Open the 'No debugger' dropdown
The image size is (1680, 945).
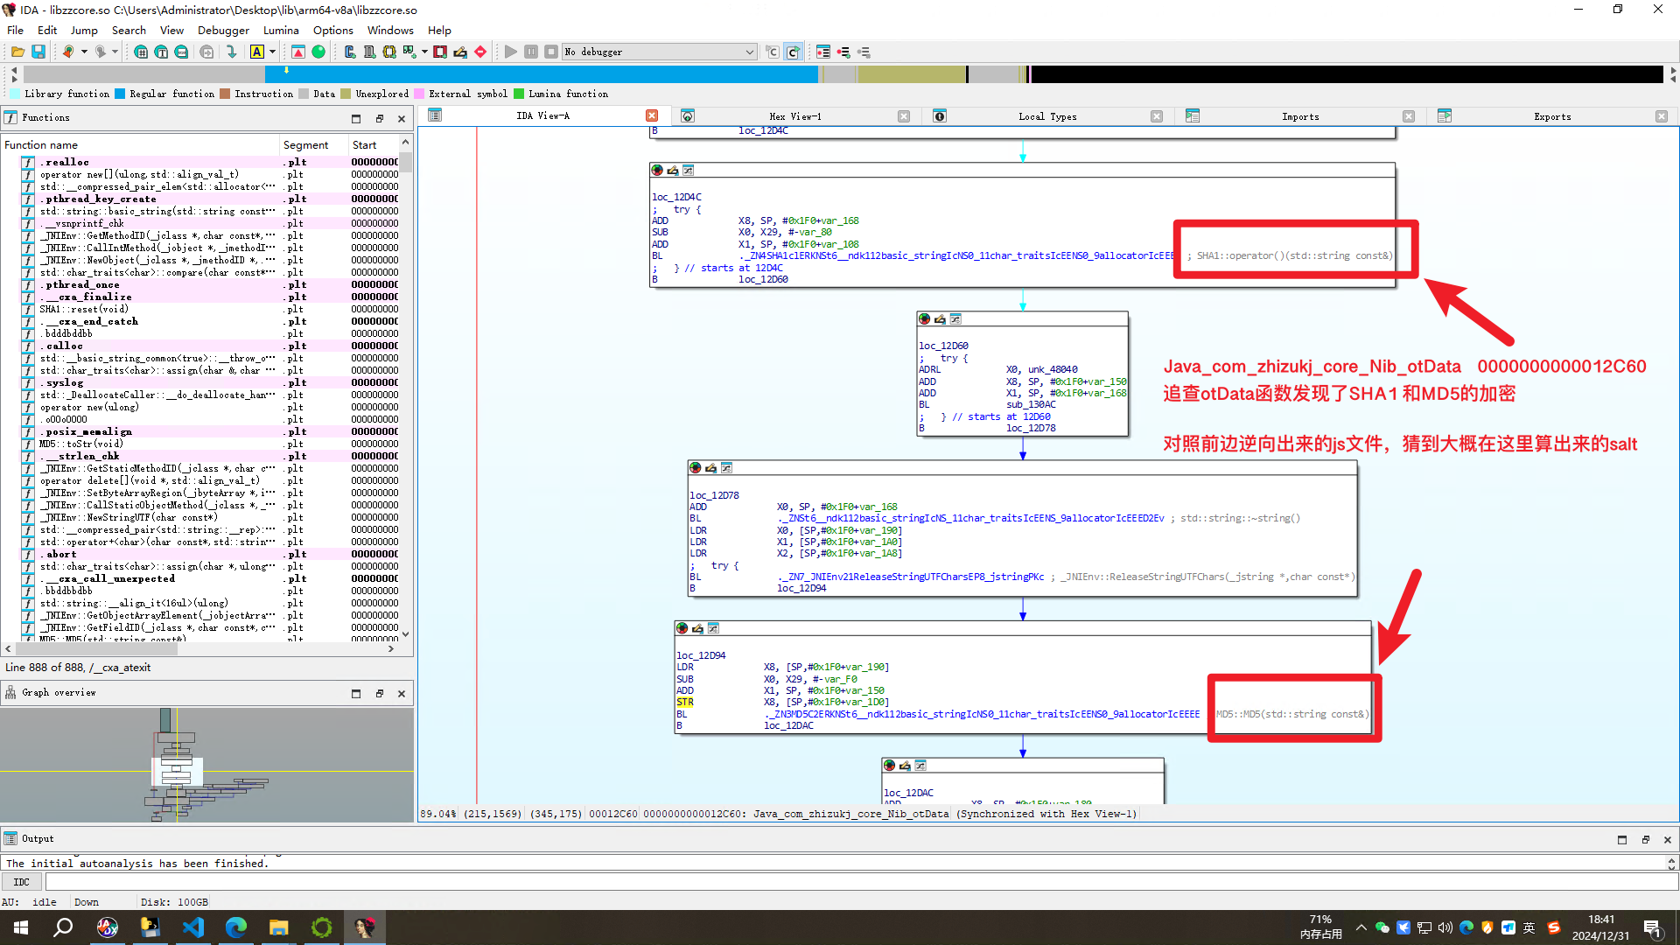pos(749,52)
